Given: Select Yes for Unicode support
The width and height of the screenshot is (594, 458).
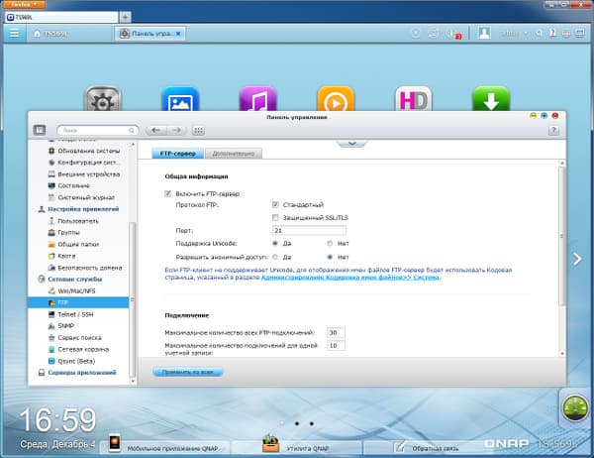Looking at the screenshot, I should point(275,243).
